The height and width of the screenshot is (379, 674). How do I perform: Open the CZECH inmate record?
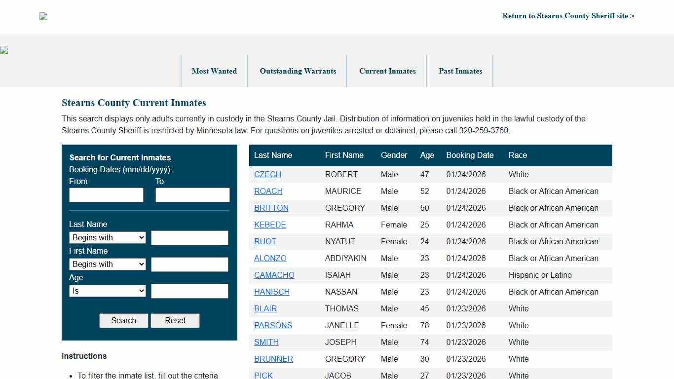[x=267, y=174]
